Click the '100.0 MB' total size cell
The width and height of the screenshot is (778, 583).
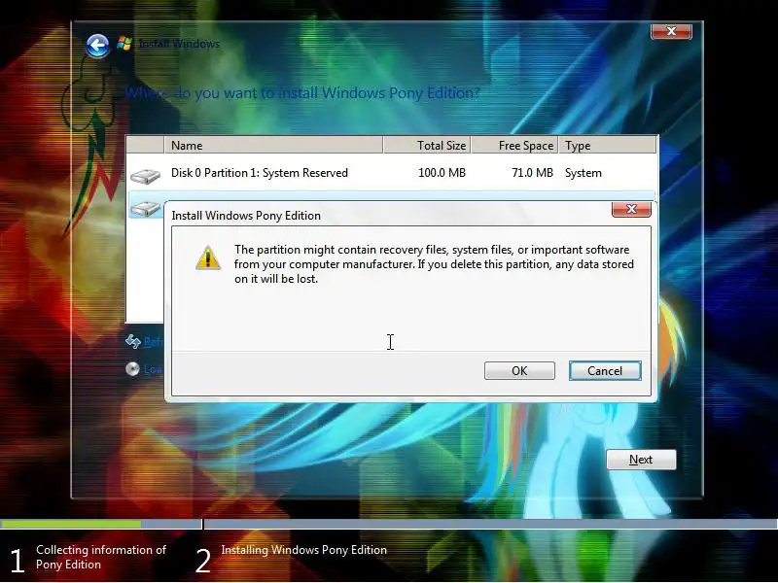pyautogui.click(x=442, y=173)
